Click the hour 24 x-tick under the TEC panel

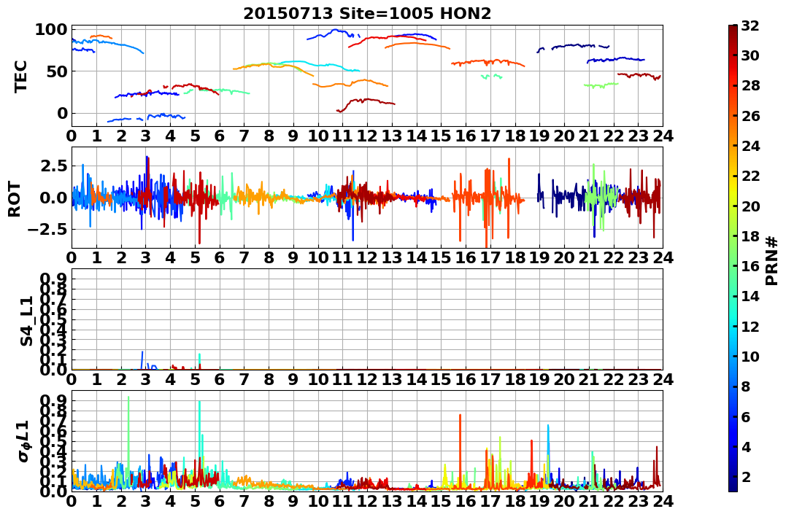[x=663, y=136]
